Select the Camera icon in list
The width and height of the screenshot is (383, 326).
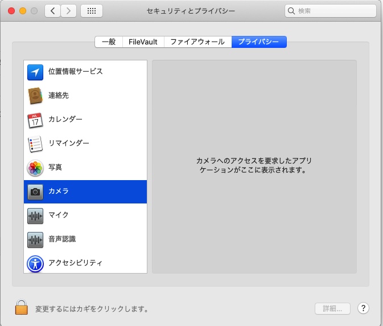coord(35,191)
